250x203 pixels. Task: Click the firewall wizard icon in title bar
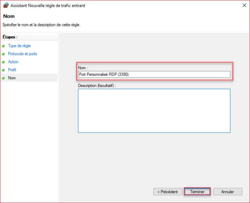[6, 5]
